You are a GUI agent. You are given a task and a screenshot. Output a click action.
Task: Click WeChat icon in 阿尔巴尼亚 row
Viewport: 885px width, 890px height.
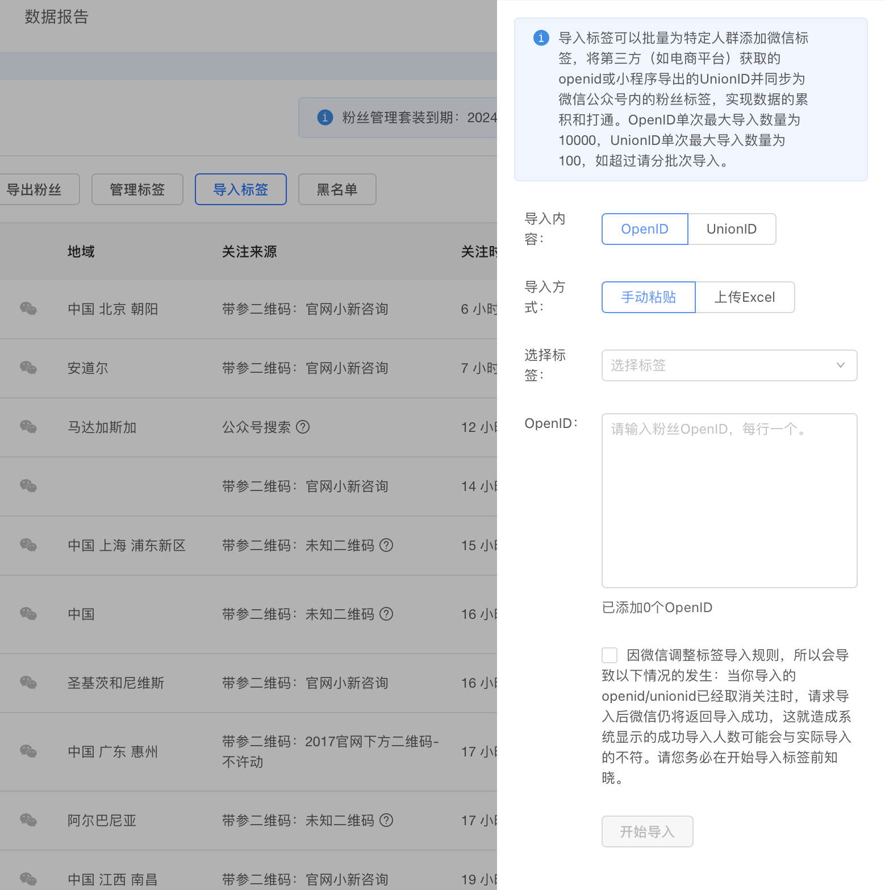(x=28, y=820)
